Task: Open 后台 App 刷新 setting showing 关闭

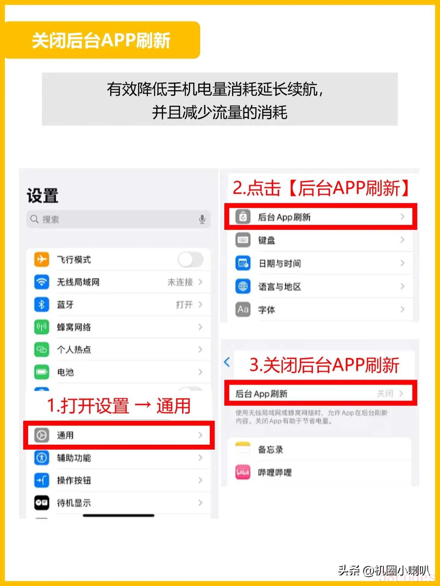Action: coord(321,393)
